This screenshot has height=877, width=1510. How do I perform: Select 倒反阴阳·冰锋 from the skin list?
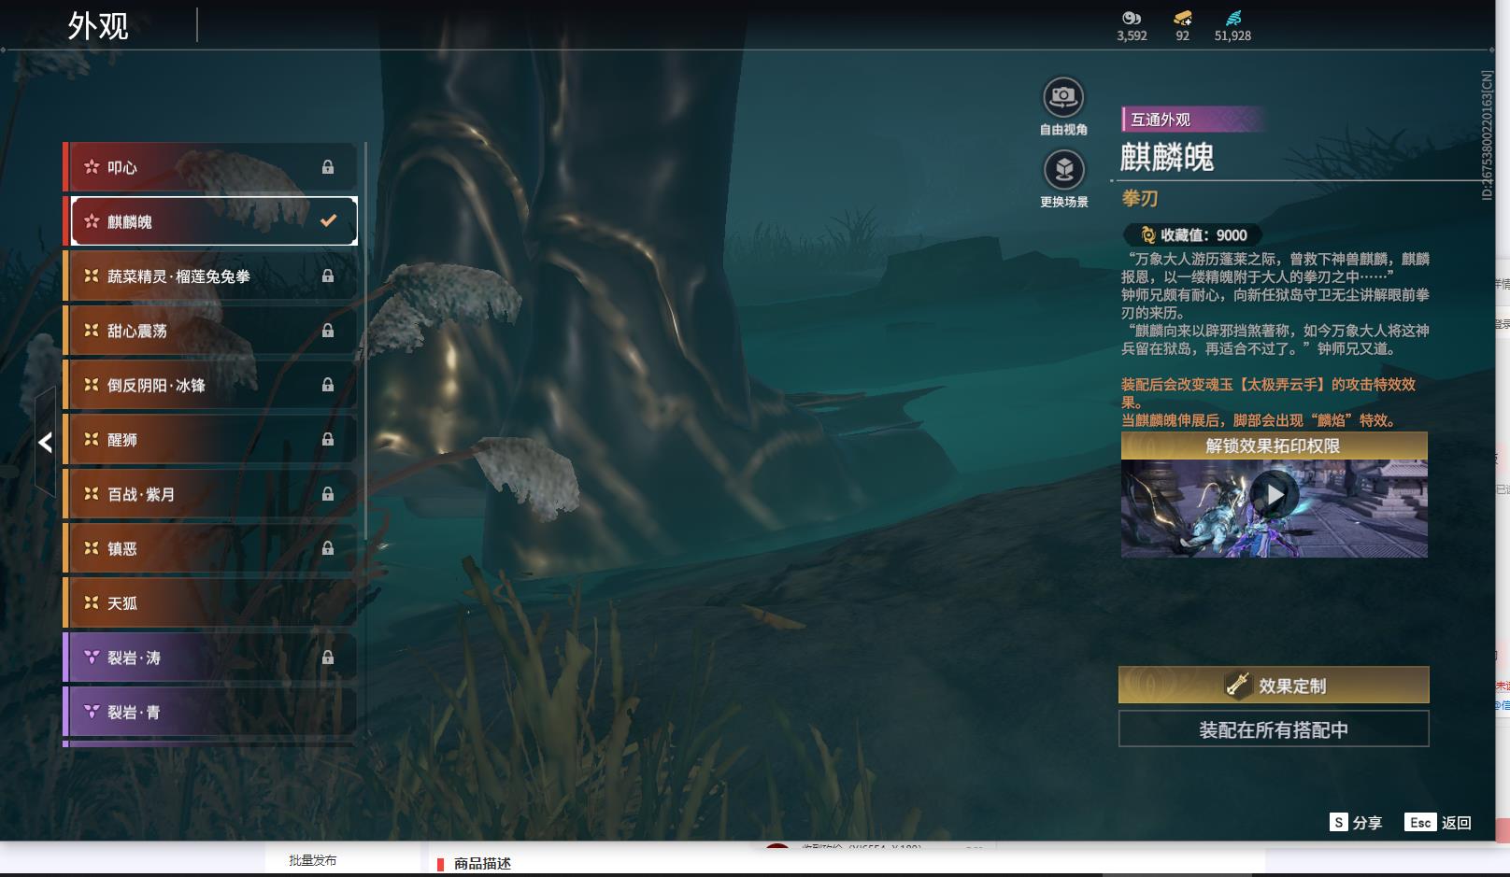[x=210, y=385]
